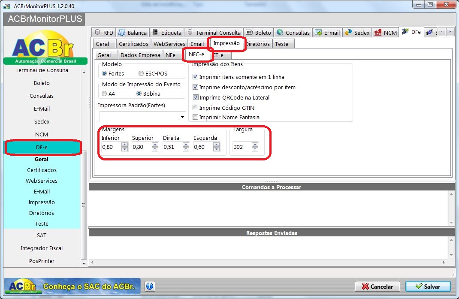The height and width of the screenshot is (299, 459).
Task: Choose A4 event print mode
Action: point(104,94)
